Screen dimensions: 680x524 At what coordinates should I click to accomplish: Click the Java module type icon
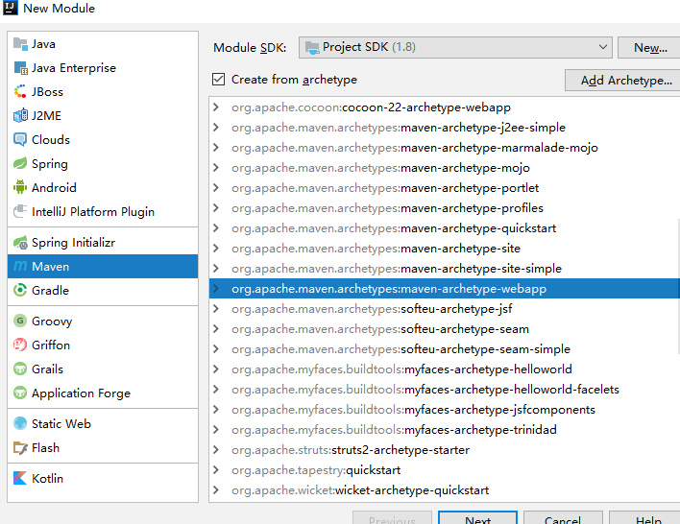[20, 44]
